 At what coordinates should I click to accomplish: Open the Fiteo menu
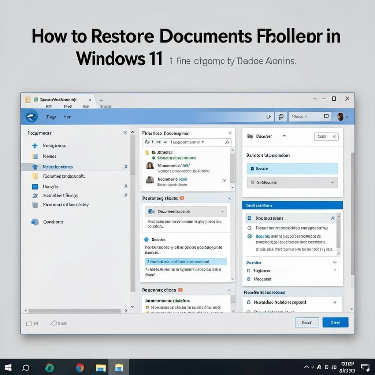tap(68, 106)
